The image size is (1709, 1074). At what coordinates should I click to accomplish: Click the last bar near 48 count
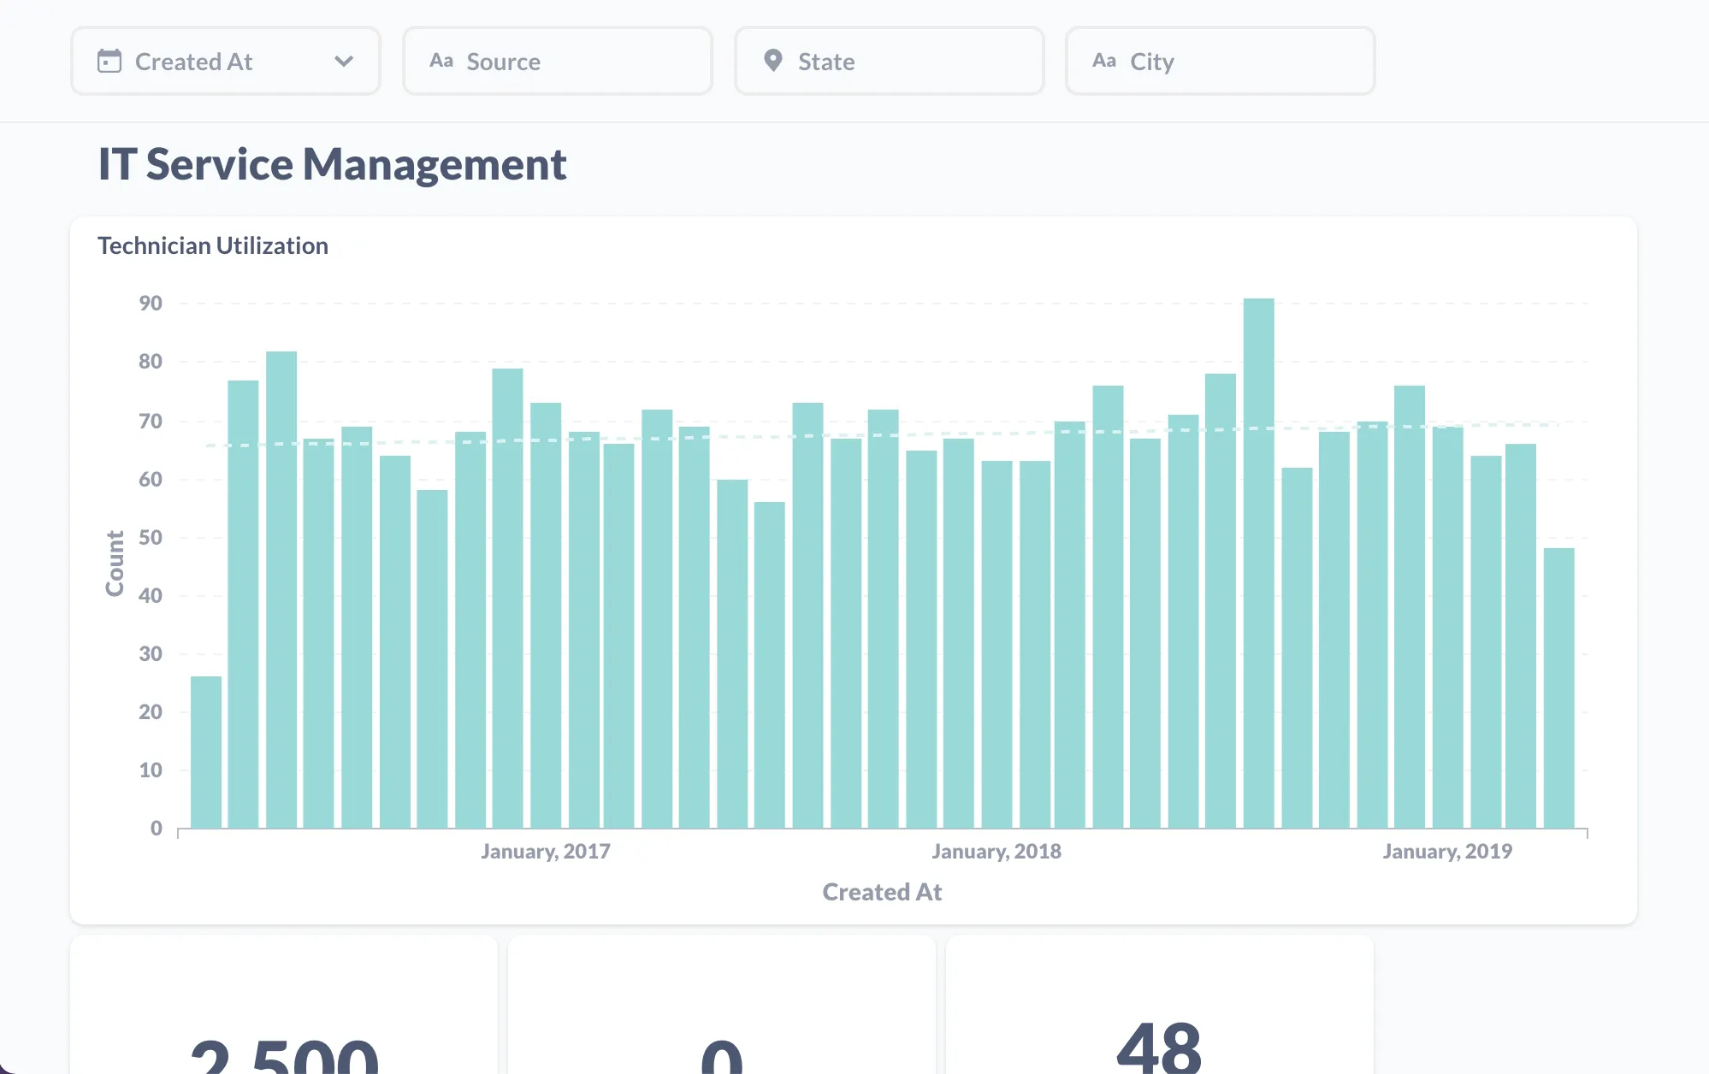click(x=1558, y=687)
